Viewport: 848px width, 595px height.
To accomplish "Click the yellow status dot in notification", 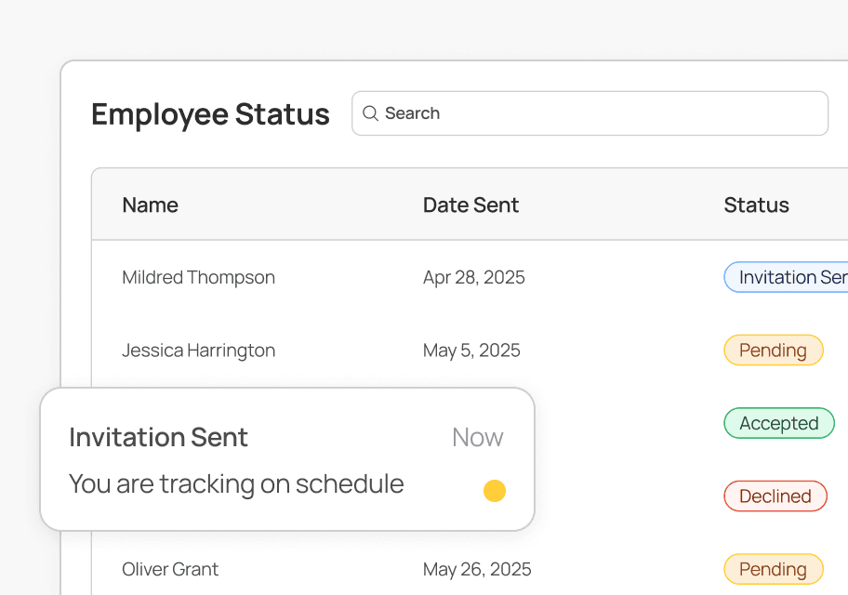I will (495, 491).
